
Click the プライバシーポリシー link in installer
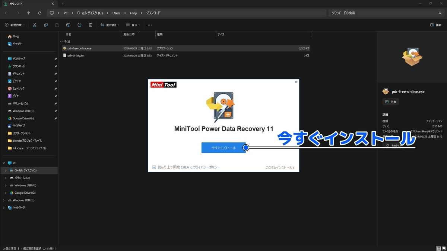pyautogui.click(x=207, y=167)
